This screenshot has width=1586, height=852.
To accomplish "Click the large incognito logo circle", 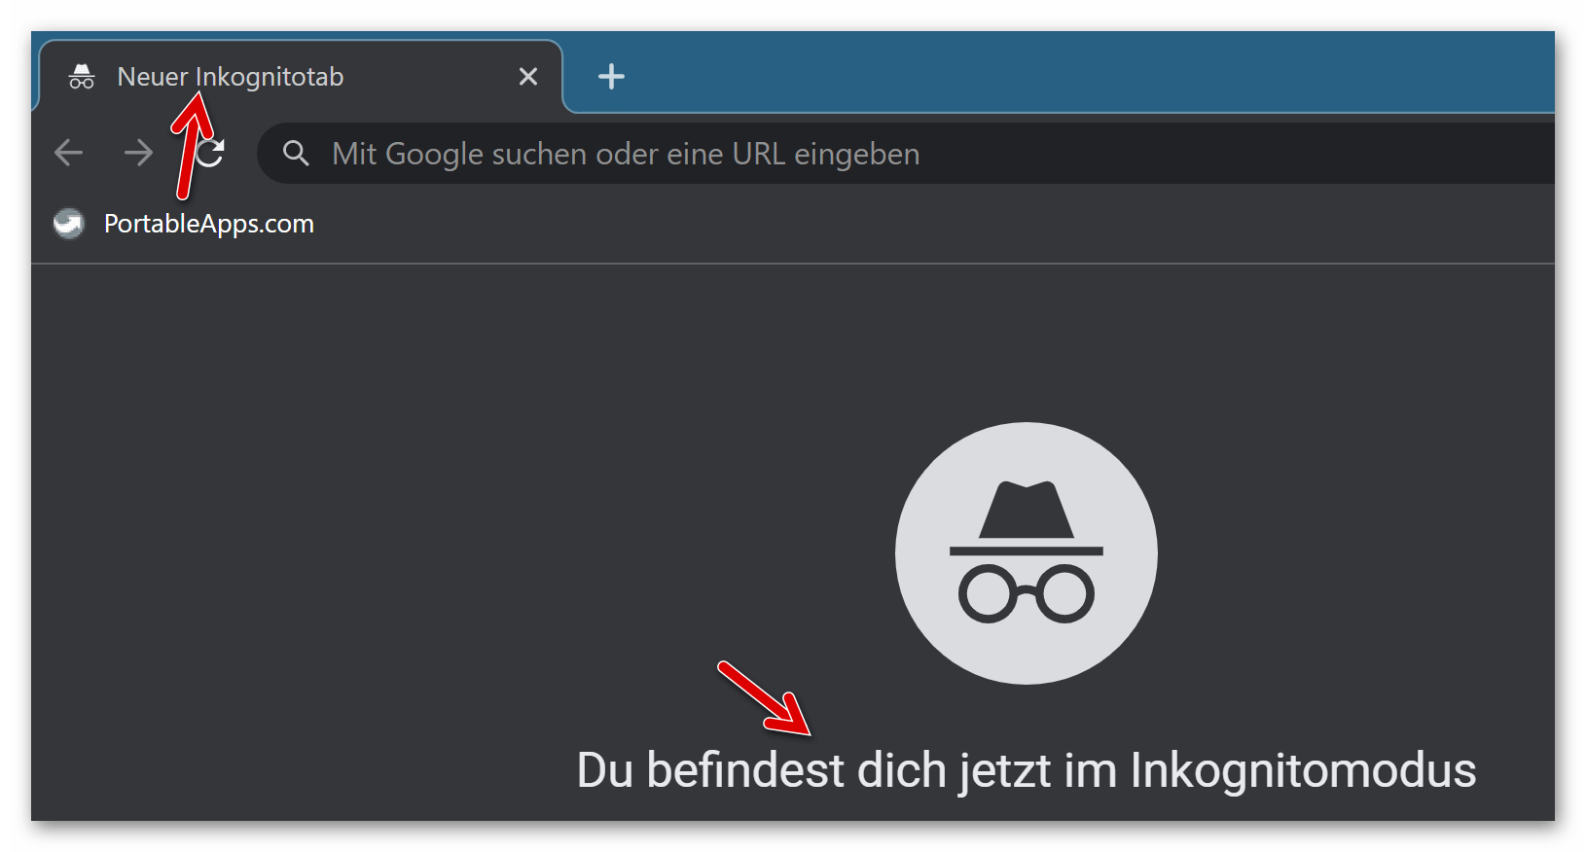I will pos(1026,552).
